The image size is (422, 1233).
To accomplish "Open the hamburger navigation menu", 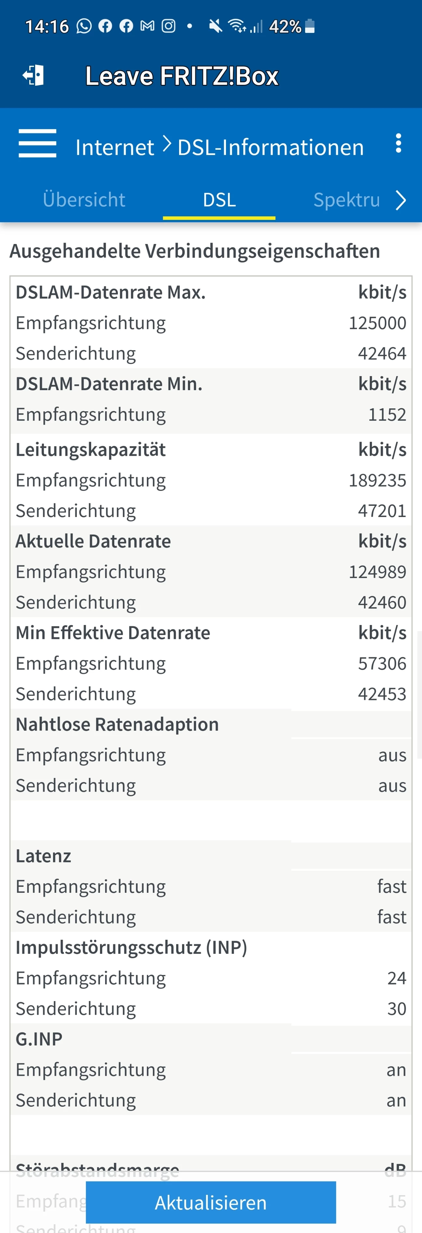I will (37, 143).
